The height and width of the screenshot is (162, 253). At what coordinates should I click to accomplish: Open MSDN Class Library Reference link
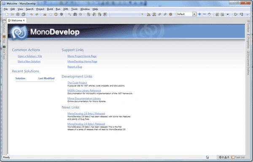pyautogui.click(x=84, y=90)
